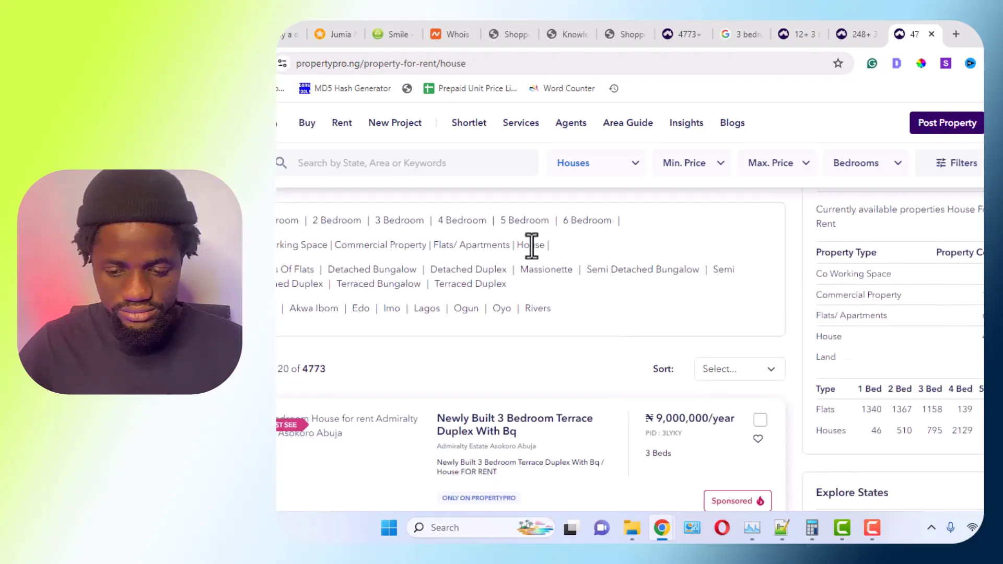1003x564 pixels.
Task: Filter by 5 Bedroom link
Action: [x=524, y=220]
